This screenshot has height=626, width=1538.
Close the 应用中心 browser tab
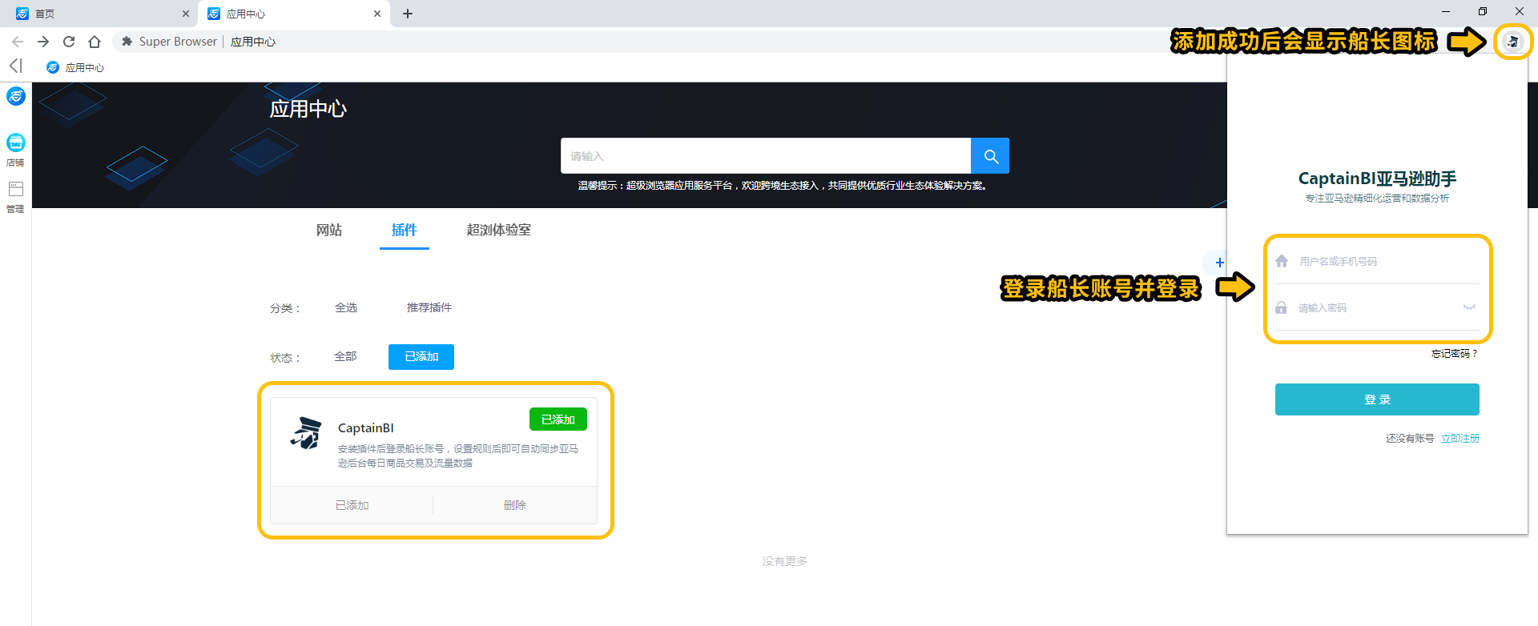(377, 14)
